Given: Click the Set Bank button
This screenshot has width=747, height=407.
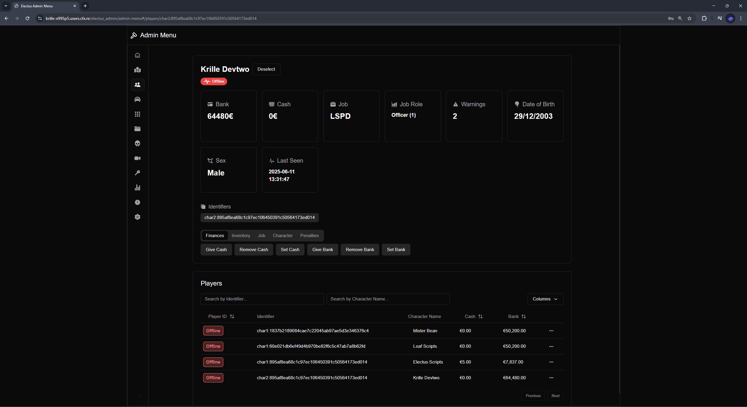Looking at the screenshot, I should point(396,249).
